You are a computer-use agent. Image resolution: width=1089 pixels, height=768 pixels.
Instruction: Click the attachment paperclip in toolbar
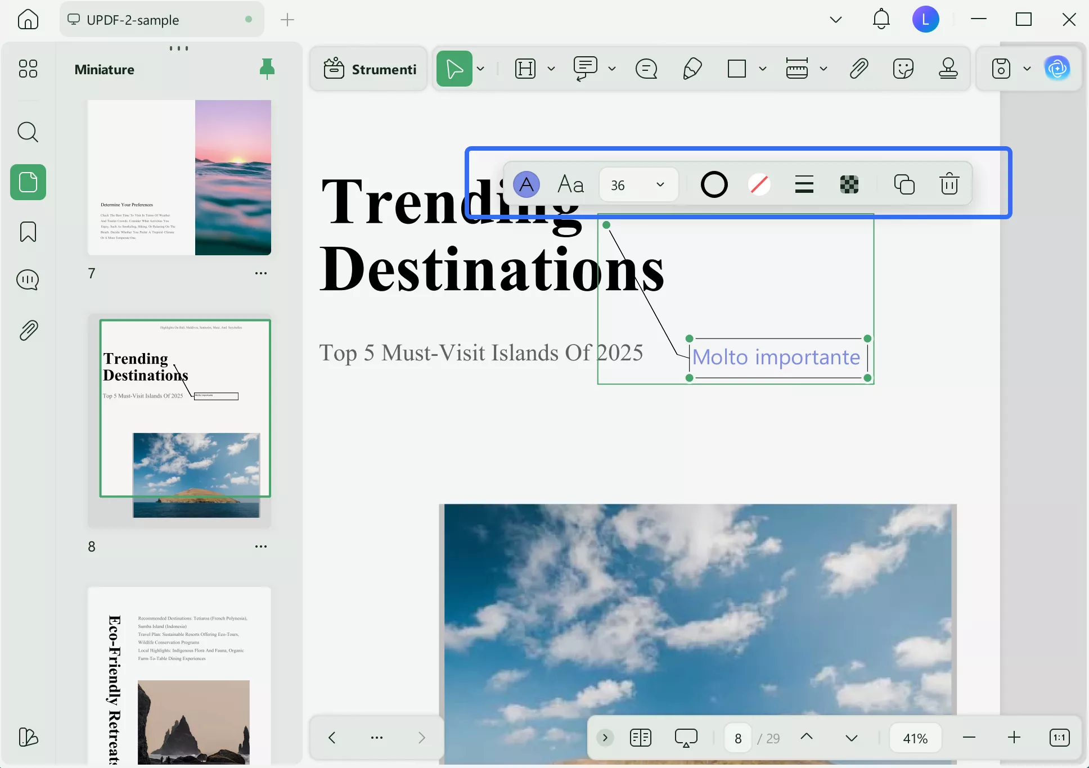click(858, 69)
